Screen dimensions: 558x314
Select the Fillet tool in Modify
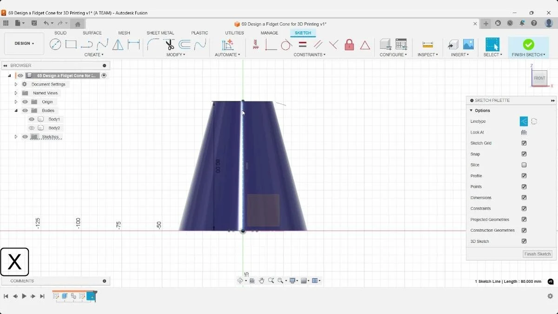[x=153, y=45]
